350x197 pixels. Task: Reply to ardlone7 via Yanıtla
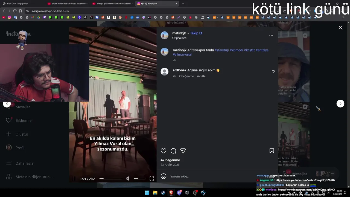coord(201,76)
